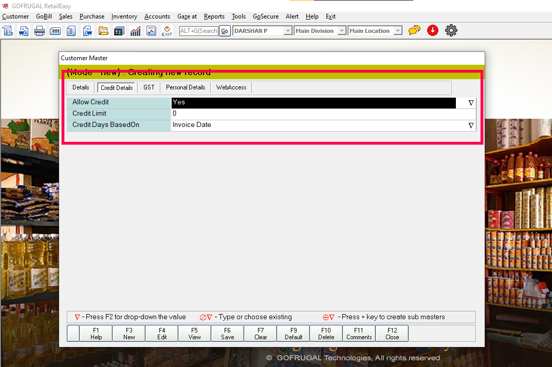Open the Main Location dropdown
Viewport: 552px width, 367px height.
pos(398,31)
